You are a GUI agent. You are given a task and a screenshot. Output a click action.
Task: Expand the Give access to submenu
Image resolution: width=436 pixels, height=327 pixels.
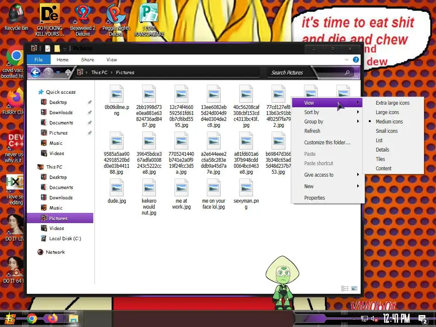click(327, 175)
